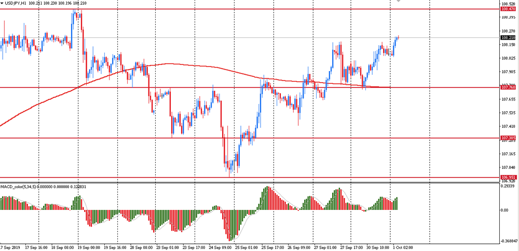Select the gray chart shift triangle marker
The width and height of the screenshot is (519, 251).
pyautogui.click(x=399, y=1)
